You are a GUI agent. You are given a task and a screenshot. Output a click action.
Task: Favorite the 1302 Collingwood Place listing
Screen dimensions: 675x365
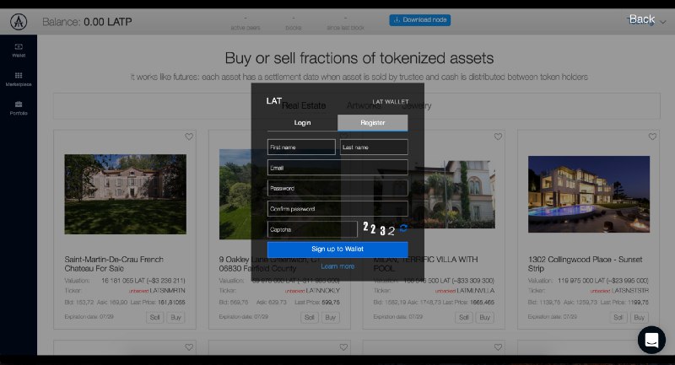652,137
